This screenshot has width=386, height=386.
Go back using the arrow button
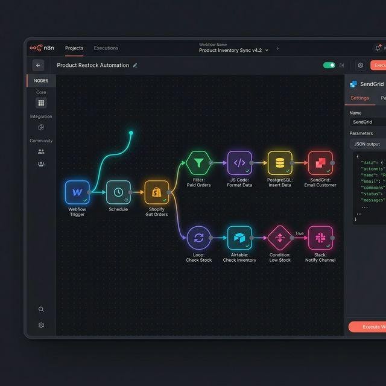pos(38,65)
